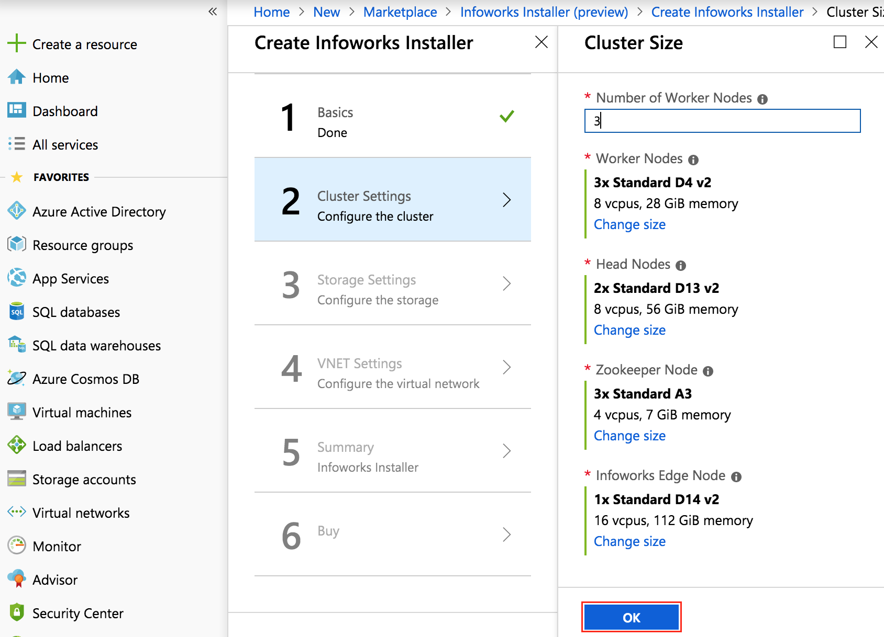This screenshot has width=884, height=637.
Task: Click the Home house icon in sidebar
Action: 17,77
